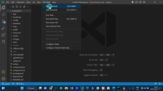
Task: Open errors and warnings in status bar
Action: pyautogui.click(x=20, y=84)
